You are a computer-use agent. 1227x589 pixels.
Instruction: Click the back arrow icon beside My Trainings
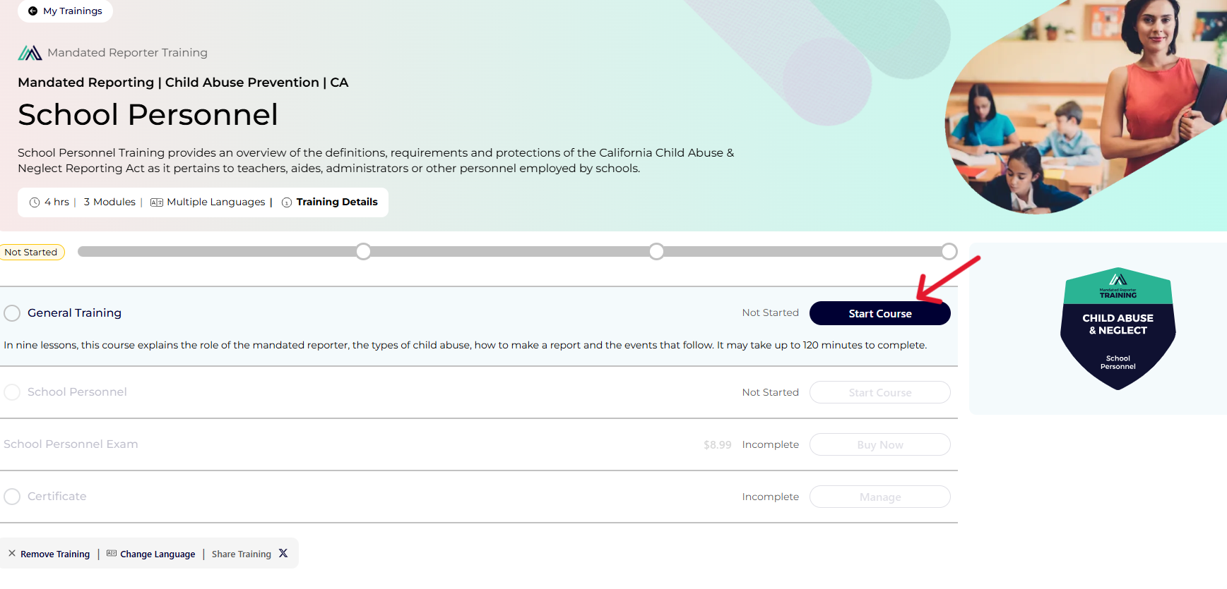tap(32, 11)
